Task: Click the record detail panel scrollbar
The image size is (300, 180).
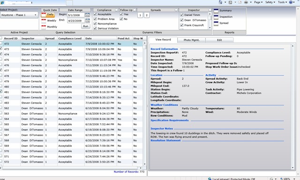Action: click(292, 107)
